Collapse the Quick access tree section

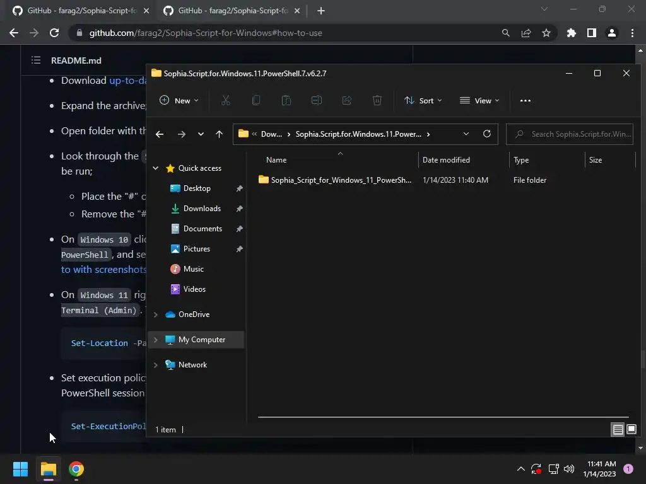[156, 168]
